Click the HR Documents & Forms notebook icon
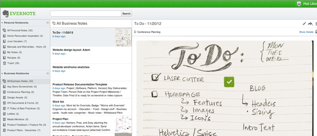The height and width of the screenshot is (136, 317). coord(4,103)
